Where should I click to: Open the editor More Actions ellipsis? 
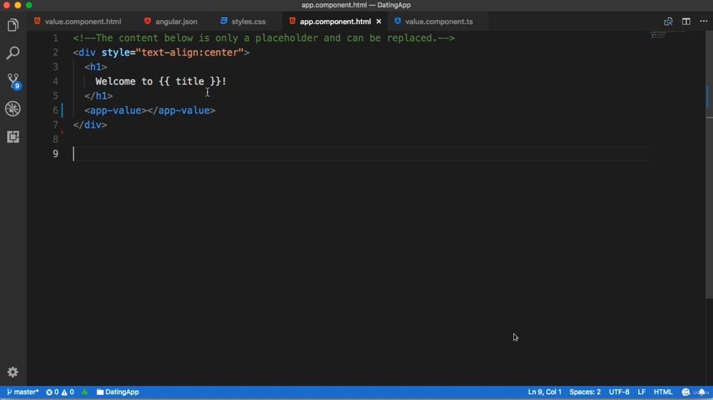point(704,21)
